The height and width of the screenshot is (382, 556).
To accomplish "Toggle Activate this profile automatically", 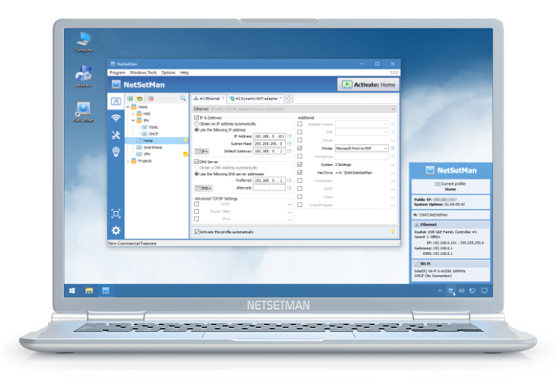I will tap(197, 232).
